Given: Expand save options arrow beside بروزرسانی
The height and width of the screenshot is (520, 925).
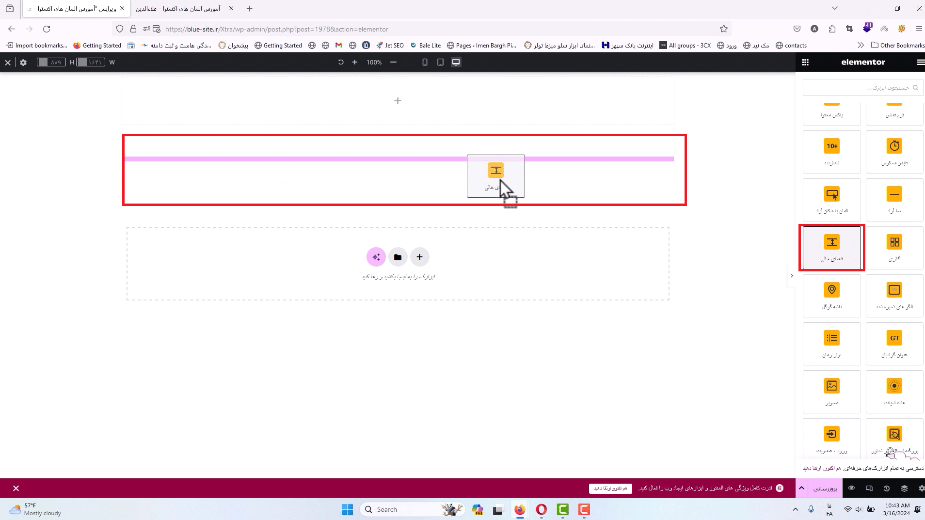Looking at the screenshot, I should (801, 488).
